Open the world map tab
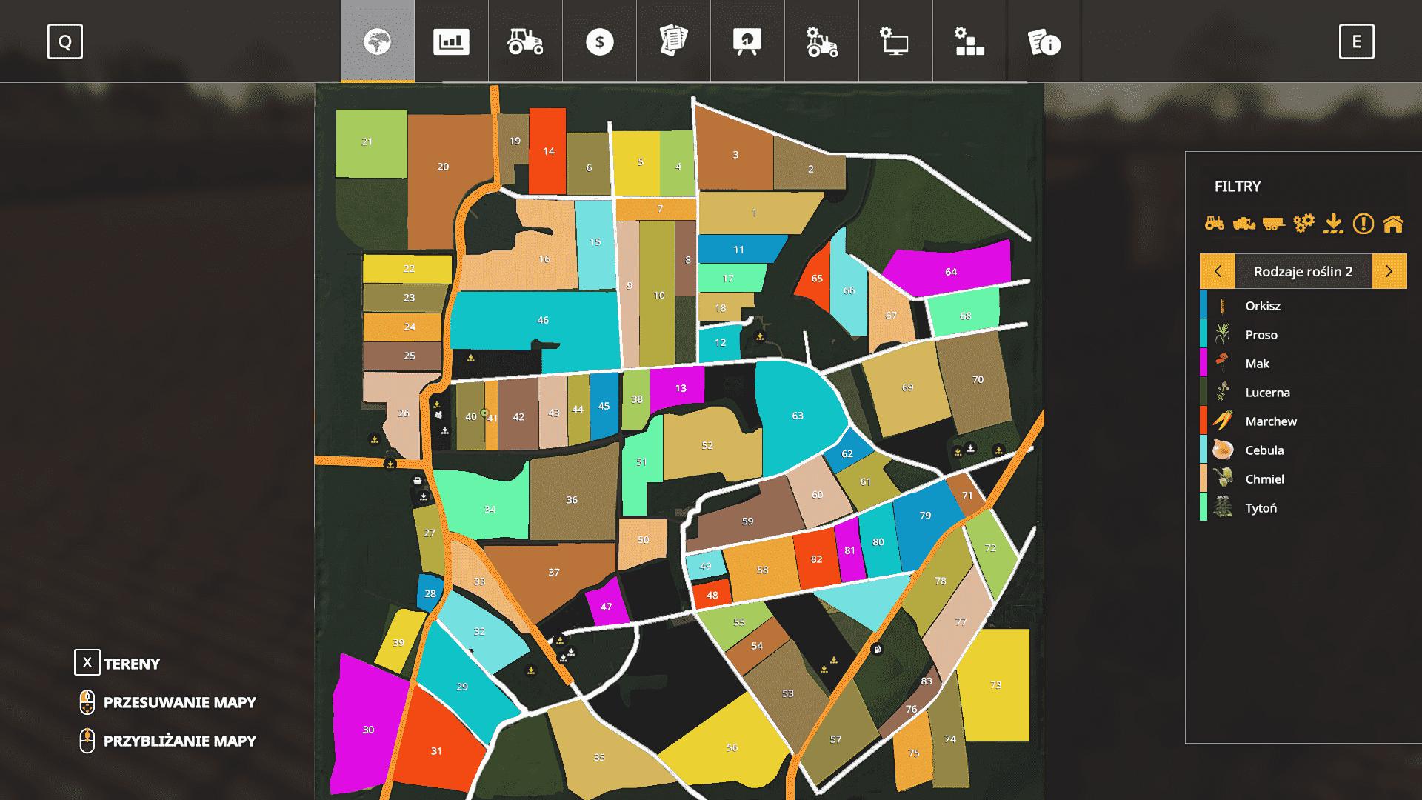The height and width of the screenshot is (800, 1422). click(377, 41)
